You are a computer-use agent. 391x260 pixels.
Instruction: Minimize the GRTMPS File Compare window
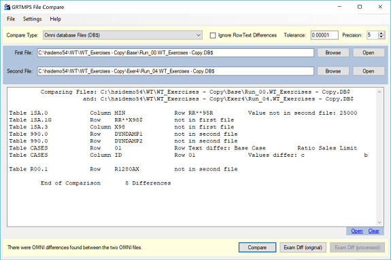tap(339, 7)
